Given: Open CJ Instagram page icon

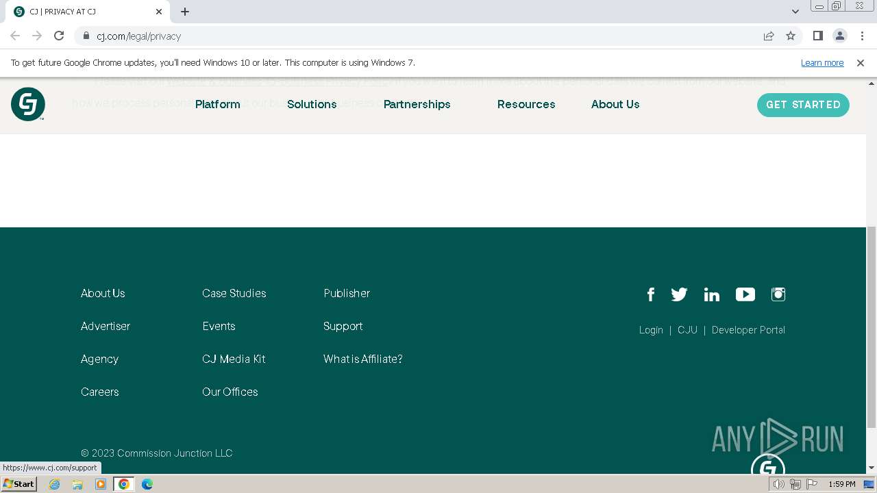Looking at the screenshot, I should [778, 294].
